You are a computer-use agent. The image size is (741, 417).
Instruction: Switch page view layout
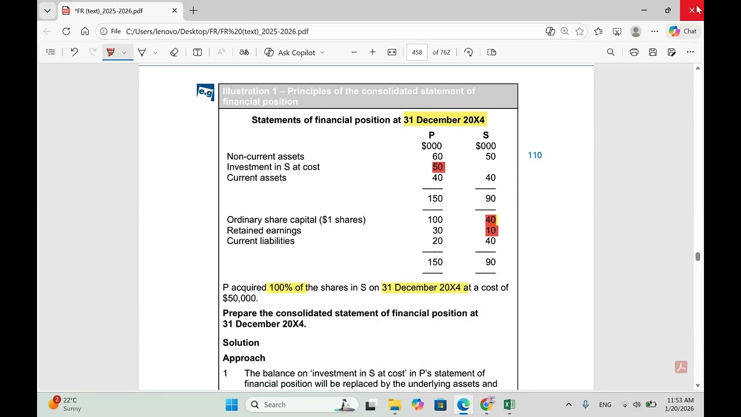[491, 52]
